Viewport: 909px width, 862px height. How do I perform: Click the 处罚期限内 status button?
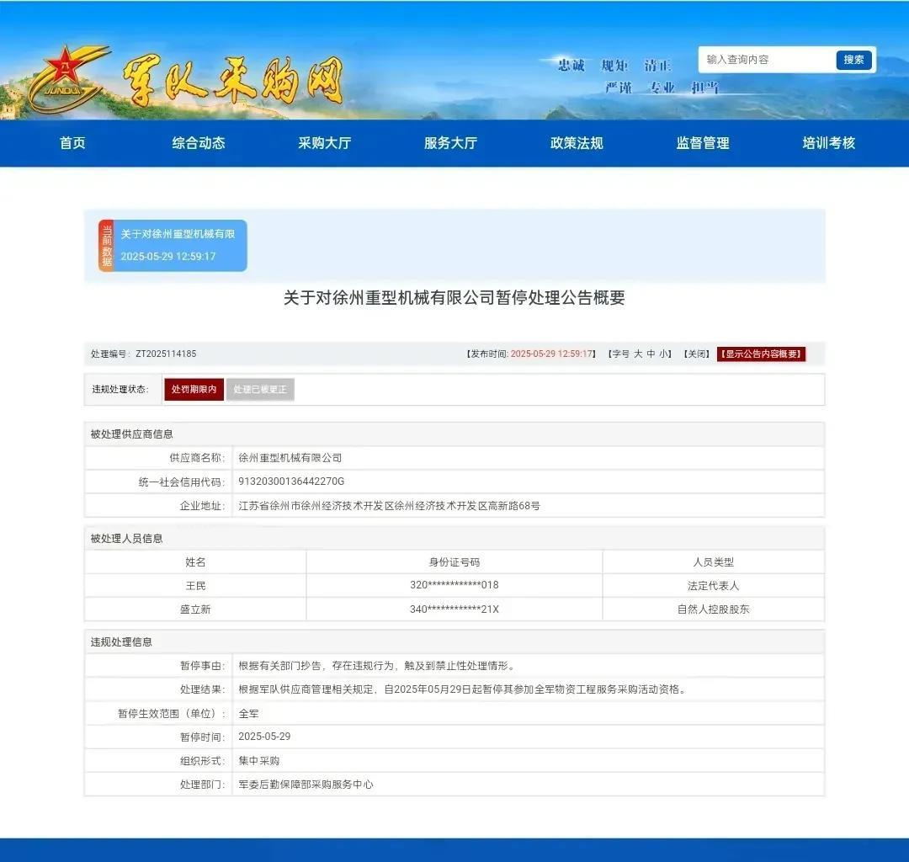pyautogui.click(x=194, y=390)
